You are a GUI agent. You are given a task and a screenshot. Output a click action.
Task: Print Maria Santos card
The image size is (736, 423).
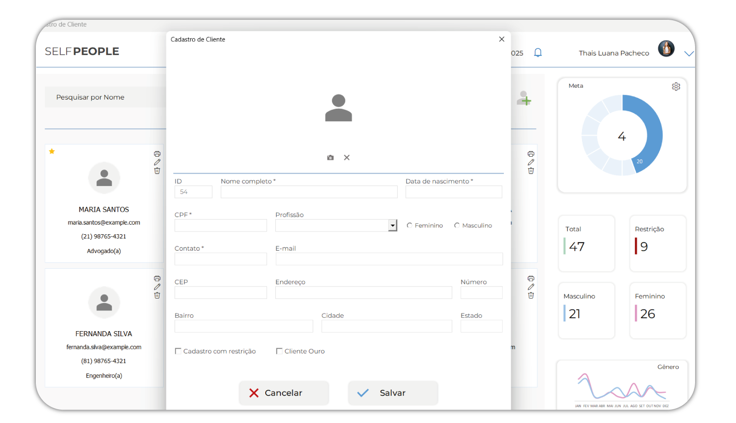coord(157,154)
